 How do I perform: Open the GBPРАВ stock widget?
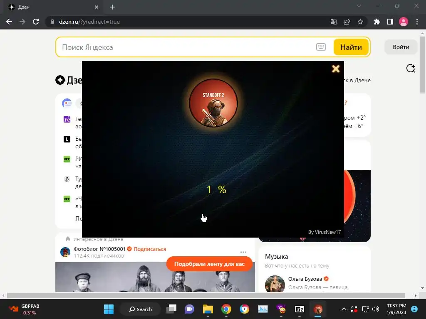(25, 309)
